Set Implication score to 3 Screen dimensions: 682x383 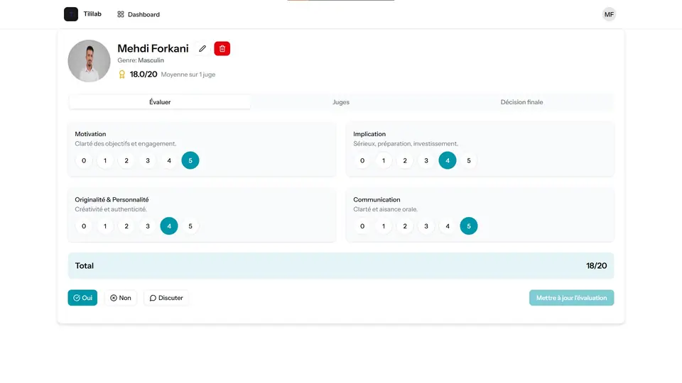pyautogui.click(x=426, y=161)
